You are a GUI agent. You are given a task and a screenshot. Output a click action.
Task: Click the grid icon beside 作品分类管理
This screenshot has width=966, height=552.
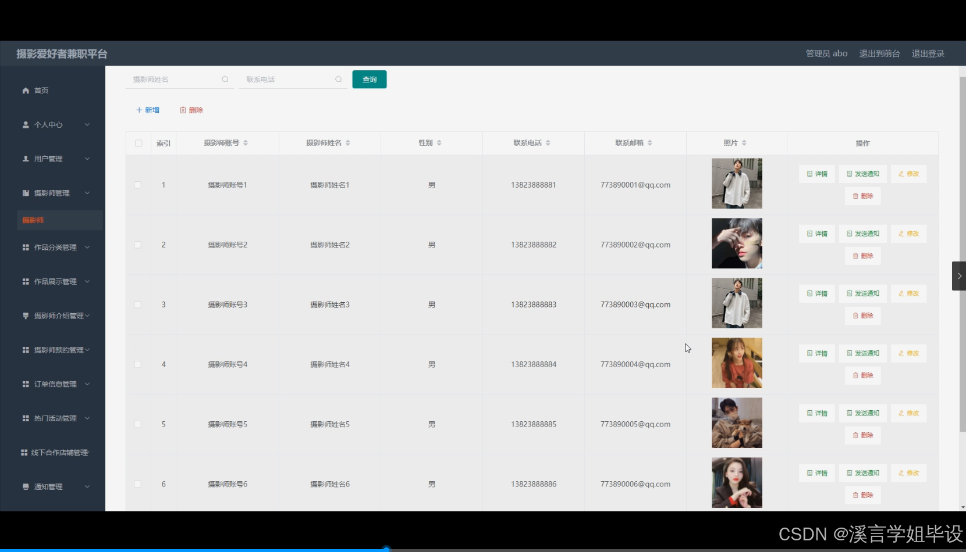coord(26,248)
